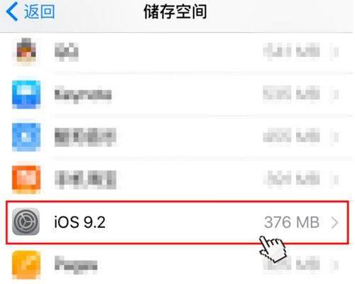The image size is (355, 284).
Task: Open blurred app name beside orange icon
Action: 85,180
